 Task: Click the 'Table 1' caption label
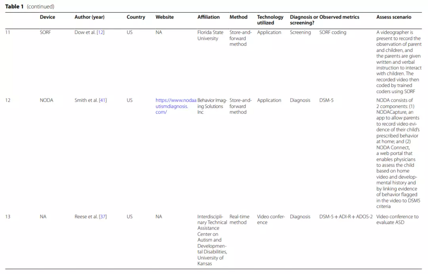click(15, 7)
